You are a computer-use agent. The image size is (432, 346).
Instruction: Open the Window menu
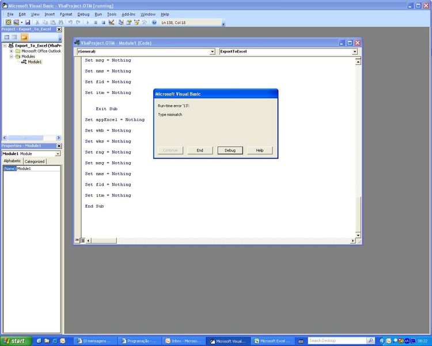point(148,14)
